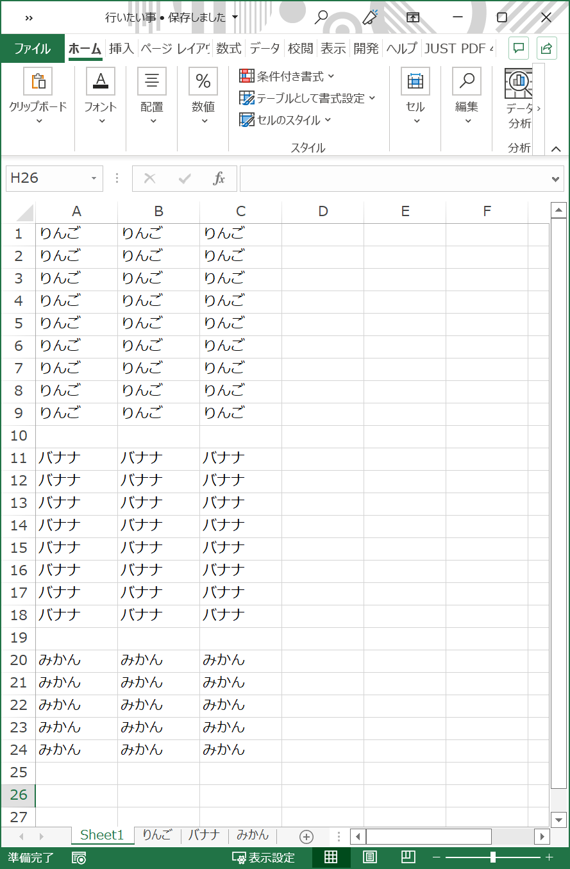Select cell A1 containing りんご
570x869 pixels.
(76, 233)
